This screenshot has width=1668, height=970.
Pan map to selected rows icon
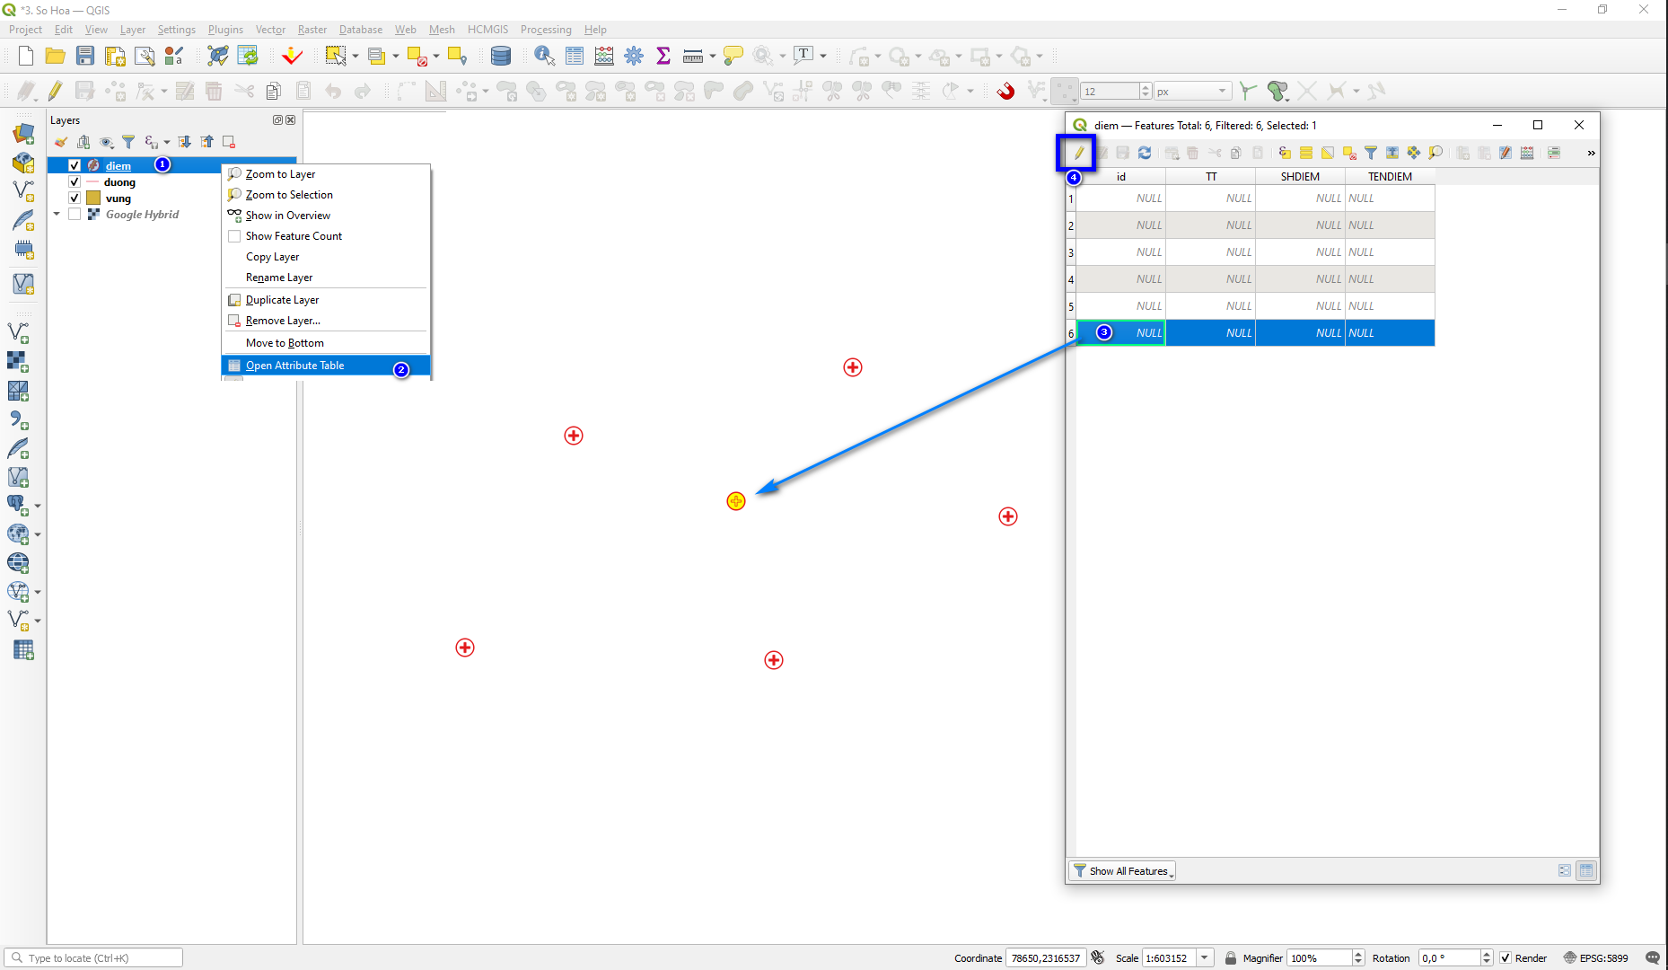point(1414,154)
